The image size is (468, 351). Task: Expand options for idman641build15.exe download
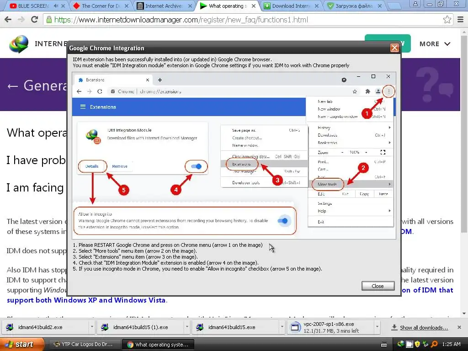coord(282,327)
